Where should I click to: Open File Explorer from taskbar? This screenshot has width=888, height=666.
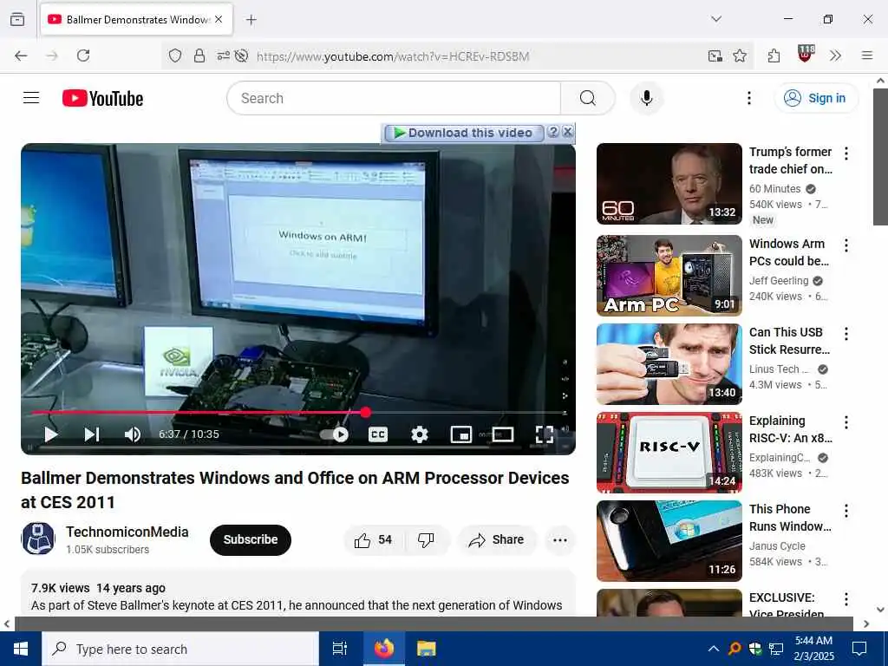click(426, 649)
